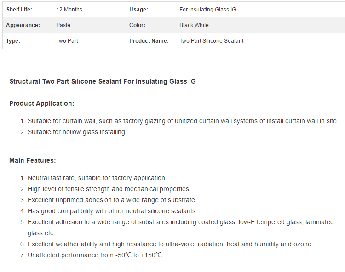Click the Type label

coord(13,41)
